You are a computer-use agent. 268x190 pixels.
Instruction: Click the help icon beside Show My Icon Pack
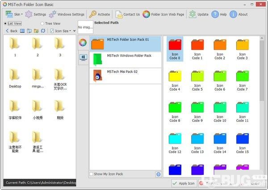(159, 174)
